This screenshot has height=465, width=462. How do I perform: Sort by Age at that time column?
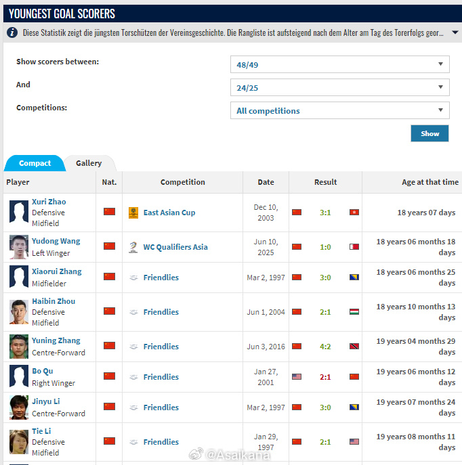(x=429, y=182)
